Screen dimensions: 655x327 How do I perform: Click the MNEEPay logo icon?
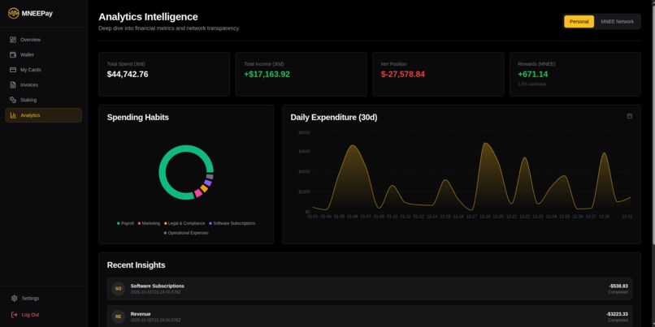coord(13,13)
